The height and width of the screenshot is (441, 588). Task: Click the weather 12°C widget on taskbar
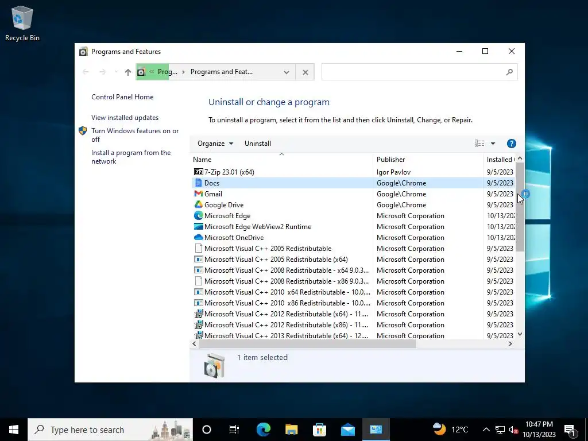[x=450, y=430]
